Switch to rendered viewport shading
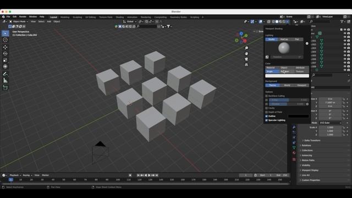 [x=284, y=22]
